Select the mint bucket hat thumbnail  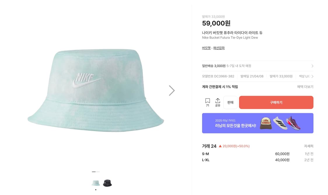(96, 184)
